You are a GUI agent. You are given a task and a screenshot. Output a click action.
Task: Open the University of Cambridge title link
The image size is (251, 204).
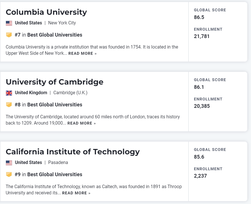pyautogui.click(x=54, y=82)
